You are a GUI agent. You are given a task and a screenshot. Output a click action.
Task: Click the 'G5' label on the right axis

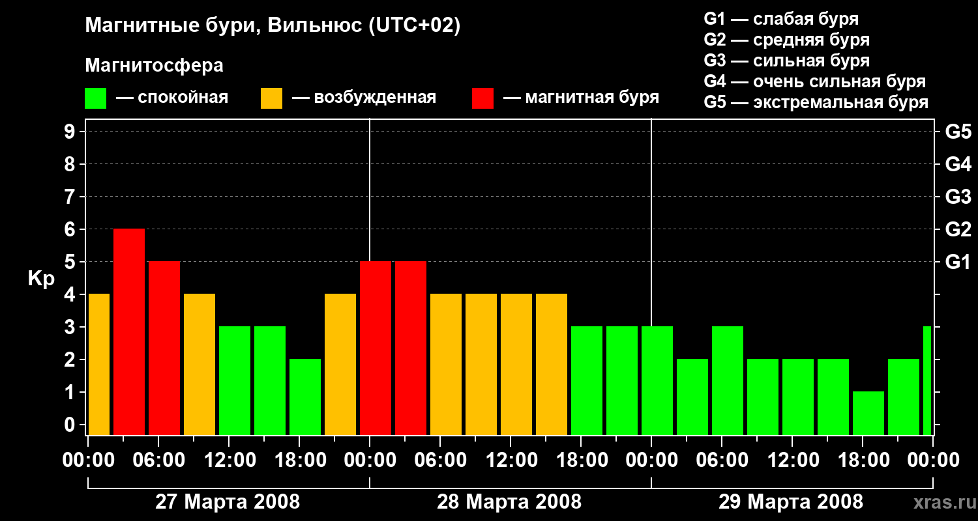tap(958, 132)
